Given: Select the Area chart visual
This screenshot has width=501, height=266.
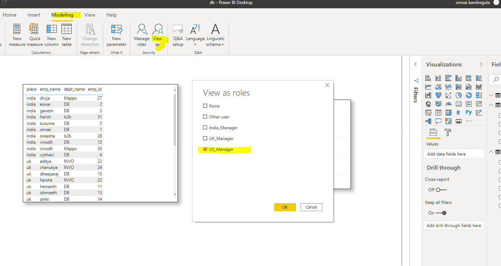Looking at the screenshot, I should [x=438, y=87].
